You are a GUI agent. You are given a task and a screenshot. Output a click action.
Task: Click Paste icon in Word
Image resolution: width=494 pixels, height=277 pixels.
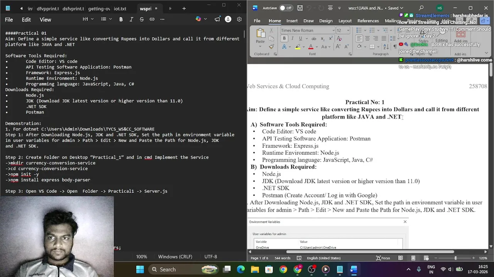pyautogui.click(x=260, y=34)
